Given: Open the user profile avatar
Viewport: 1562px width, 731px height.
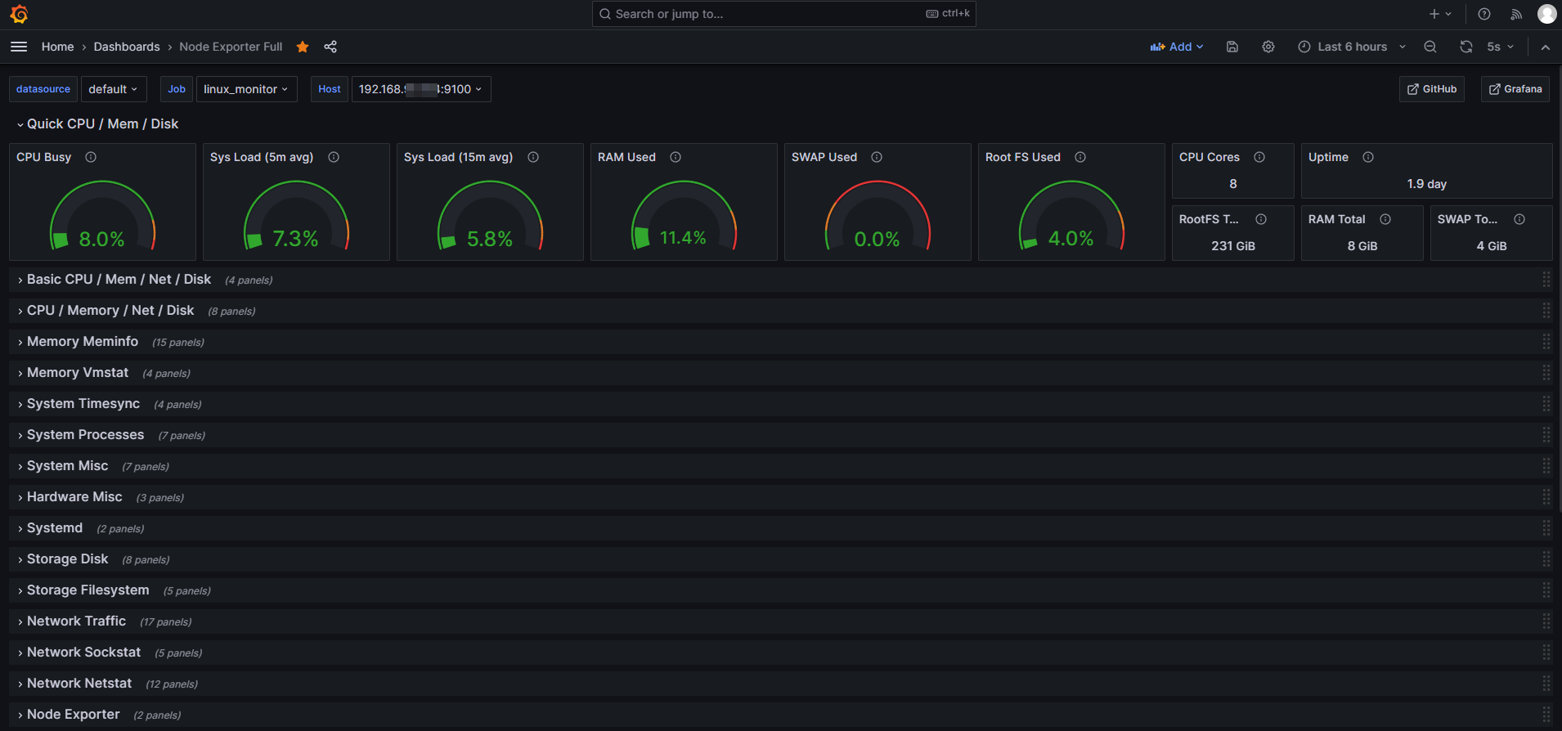Looking at the screenshot, I should (x=1546, y=14).
